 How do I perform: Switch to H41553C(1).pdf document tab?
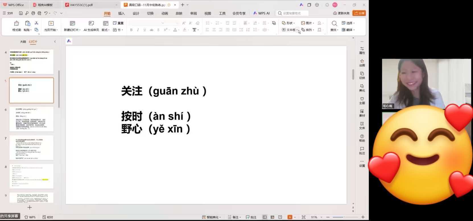pos(82,5)
